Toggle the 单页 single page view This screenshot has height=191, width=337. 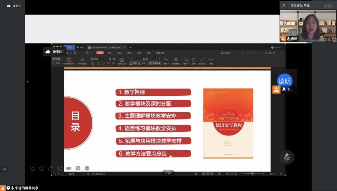point(133,63)
